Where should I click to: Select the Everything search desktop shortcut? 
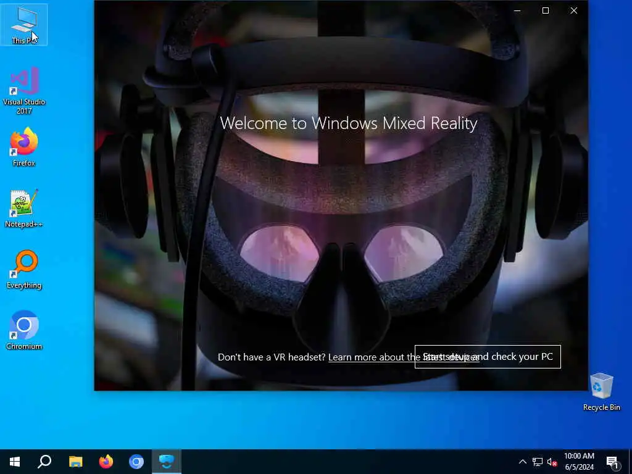point(24,269)
